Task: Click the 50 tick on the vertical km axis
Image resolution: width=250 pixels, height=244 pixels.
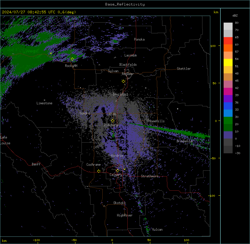Action: (x=214, y=83)
